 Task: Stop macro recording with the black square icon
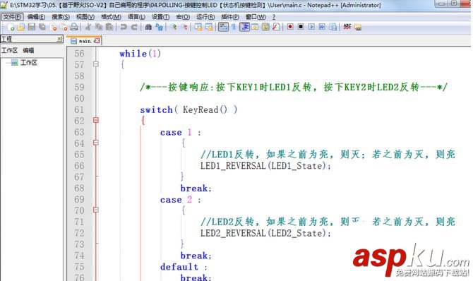click(x=301, y=27)
